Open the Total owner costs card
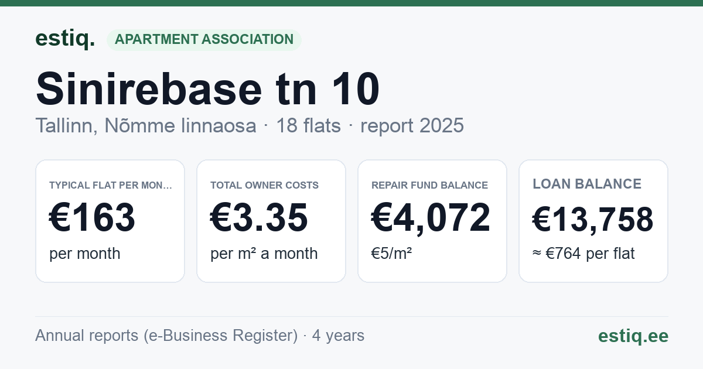703x369 pixels. click(x=271, y=221)
